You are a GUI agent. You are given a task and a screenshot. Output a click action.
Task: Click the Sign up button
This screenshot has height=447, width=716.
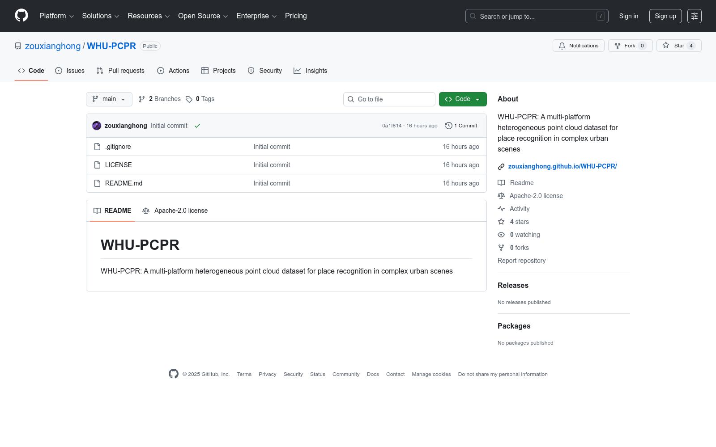tap(665, 16)
